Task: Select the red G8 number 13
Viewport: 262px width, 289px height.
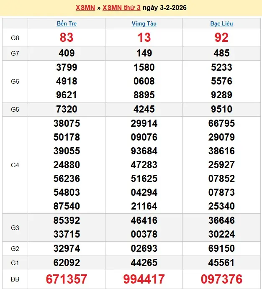Action: [144, 38]
